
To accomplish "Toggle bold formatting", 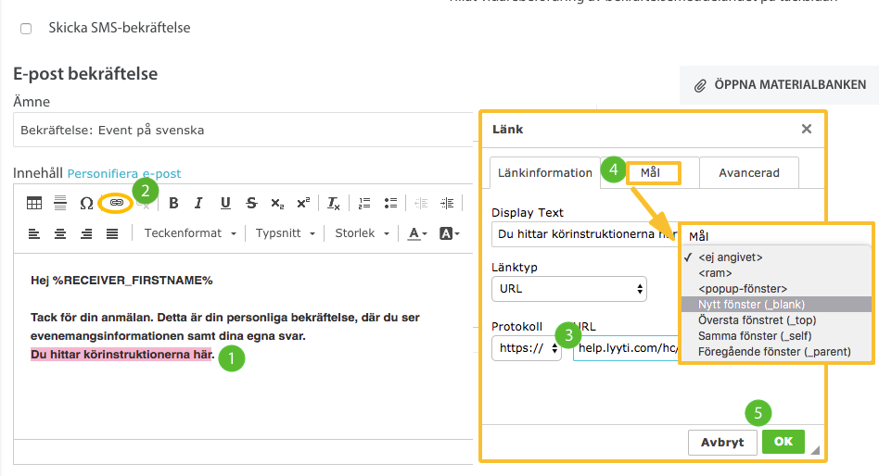I will 172,203.
